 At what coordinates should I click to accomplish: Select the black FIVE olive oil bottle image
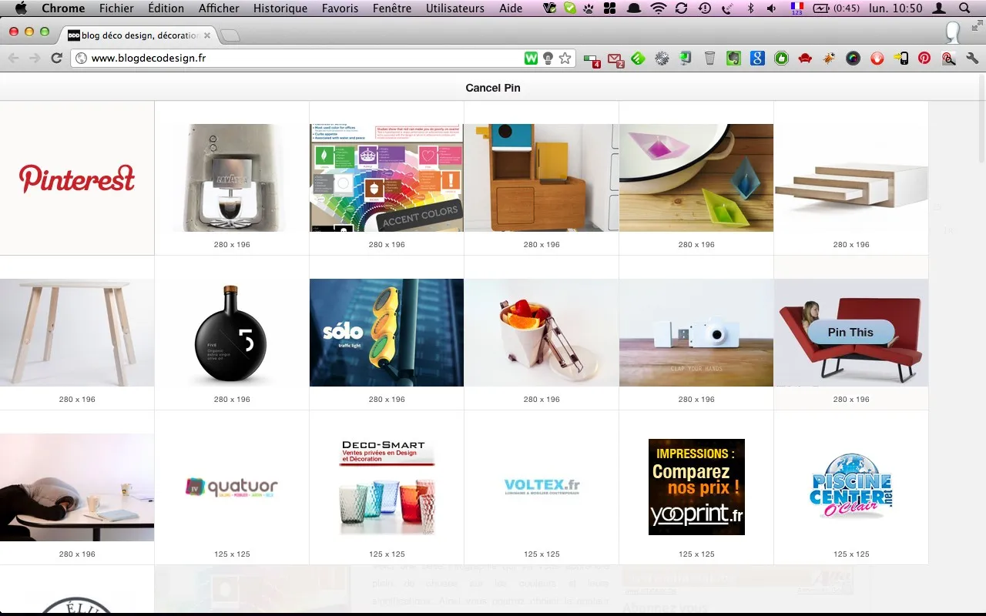point(232,333)
